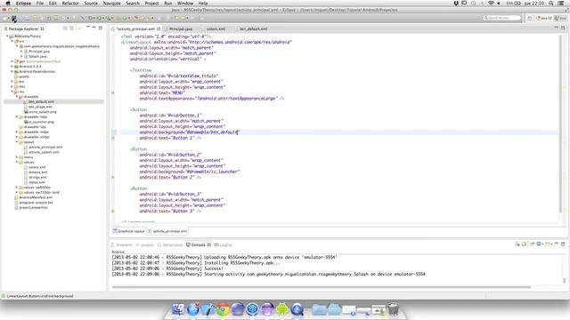The width and height of the screenshot is (570, 320).
Task: Select colors.xml in values folder
Action: coord(37,167)
